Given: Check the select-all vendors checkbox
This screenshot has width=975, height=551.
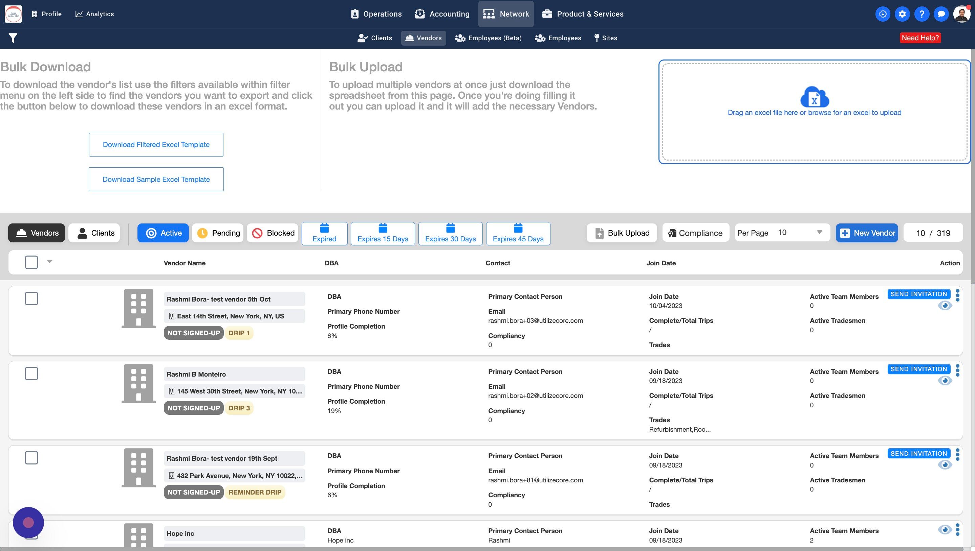Looking at the screenshot, I should click(x=31, y=262).
